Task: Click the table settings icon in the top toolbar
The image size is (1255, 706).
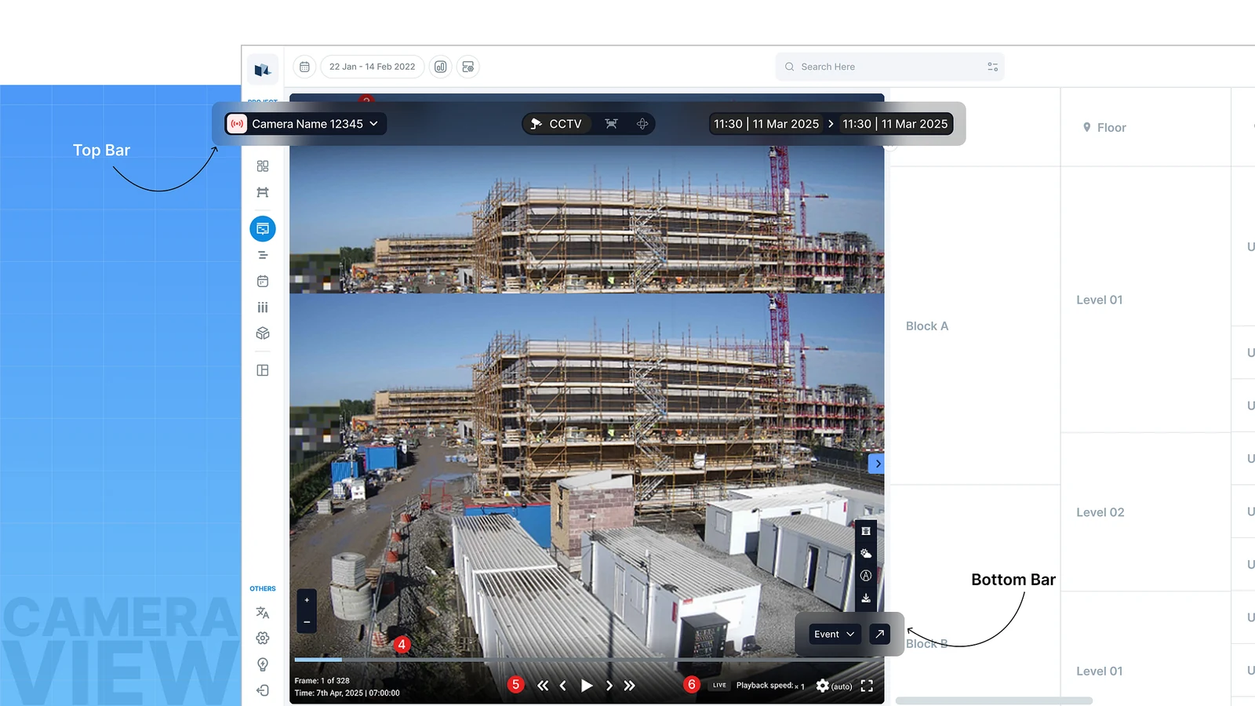Action: tap(468, 67)
